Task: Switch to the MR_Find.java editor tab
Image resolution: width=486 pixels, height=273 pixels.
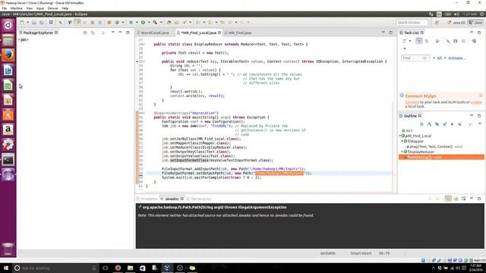Action: (x=240, y=33)
